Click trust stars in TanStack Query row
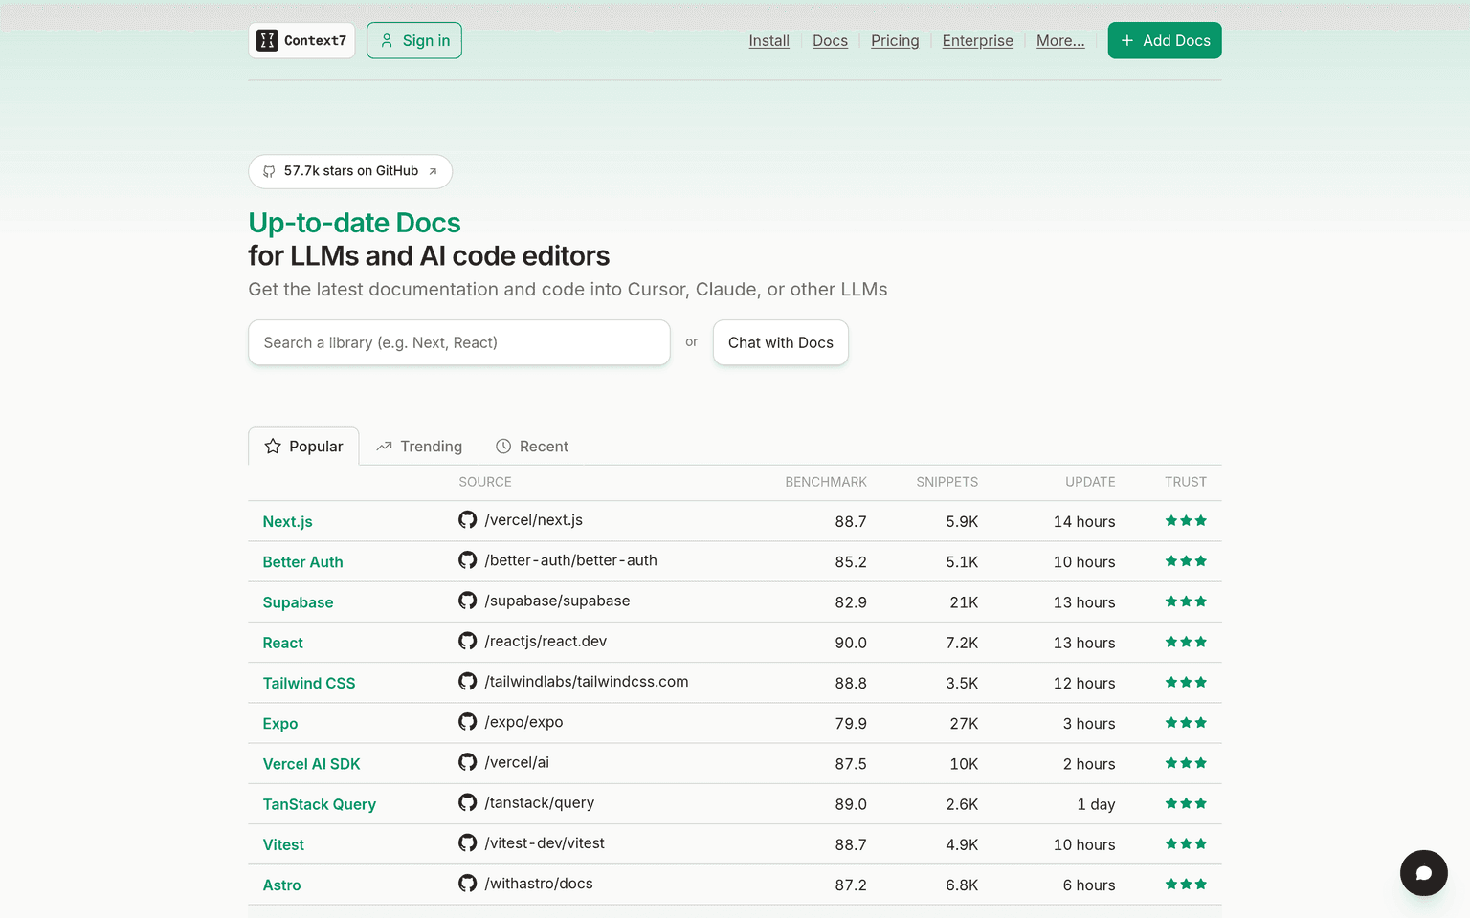Viewport: 1470px width, 918px height. pyautogui.click(x=1186, y=803)
